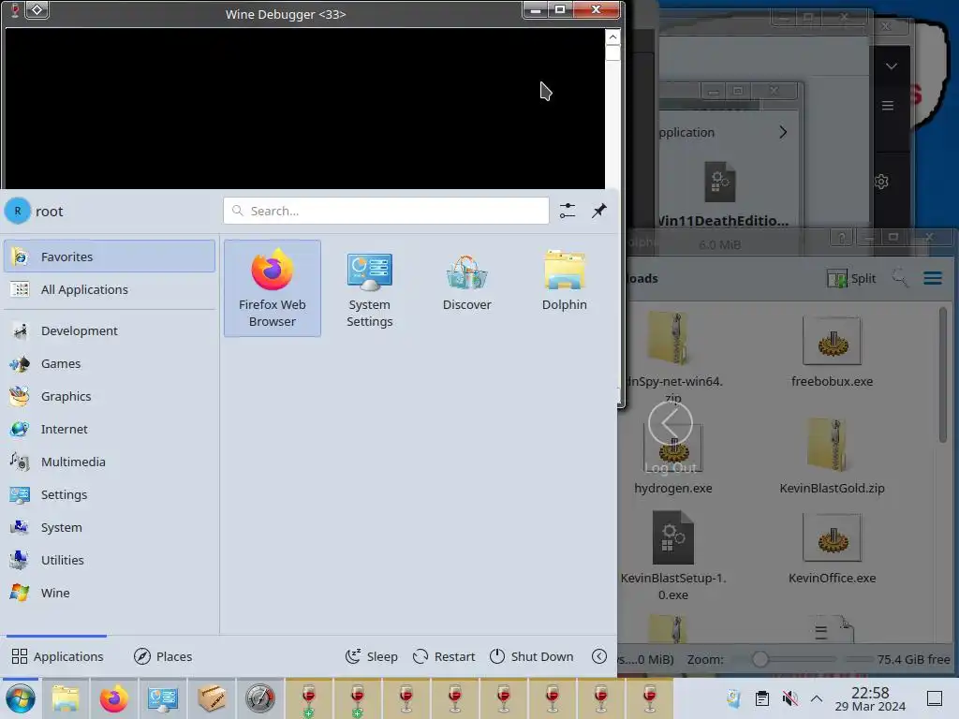Launch Firefox Web Browser from Favorites
The width and height of the screenshot is (959, 719).
273,288
